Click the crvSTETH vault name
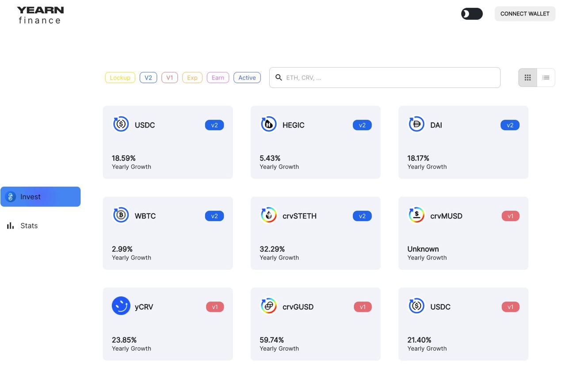 point(299,216)
